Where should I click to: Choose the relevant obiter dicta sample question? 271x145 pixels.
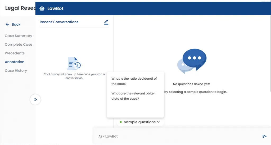133,96
